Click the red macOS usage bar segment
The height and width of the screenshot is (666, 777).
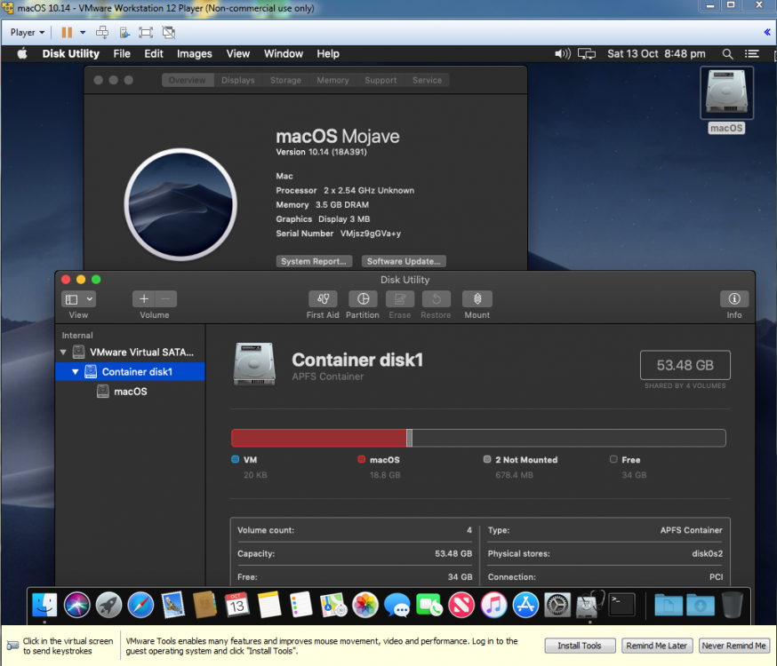pyautogui.click(x=318, y=438)
